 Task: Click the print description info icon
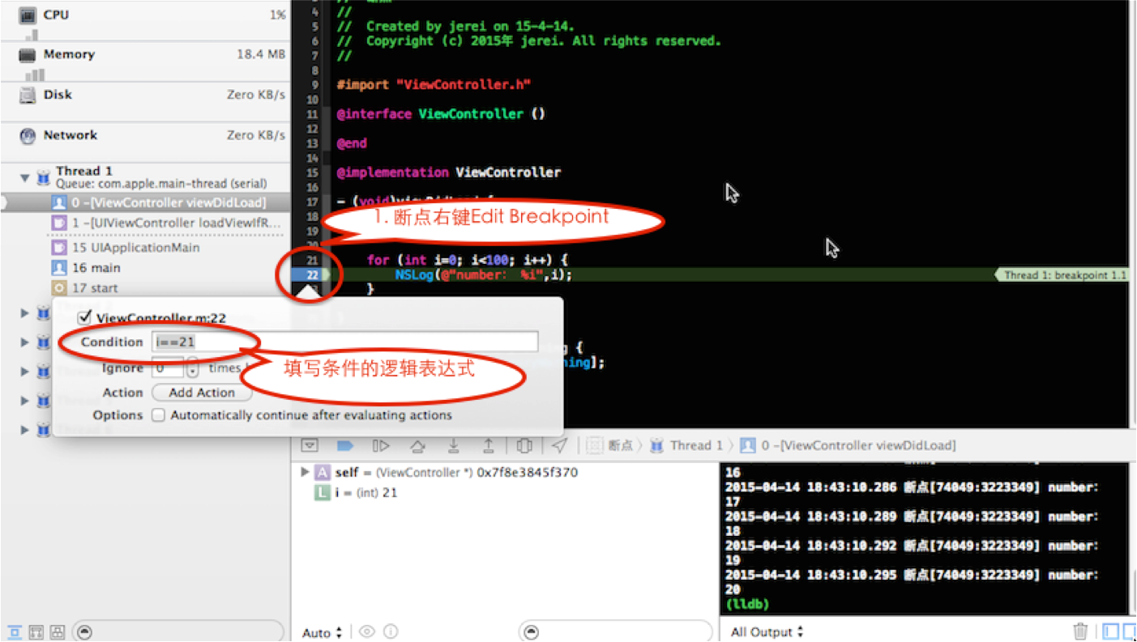pyautogui.click(x=391, y=631)
